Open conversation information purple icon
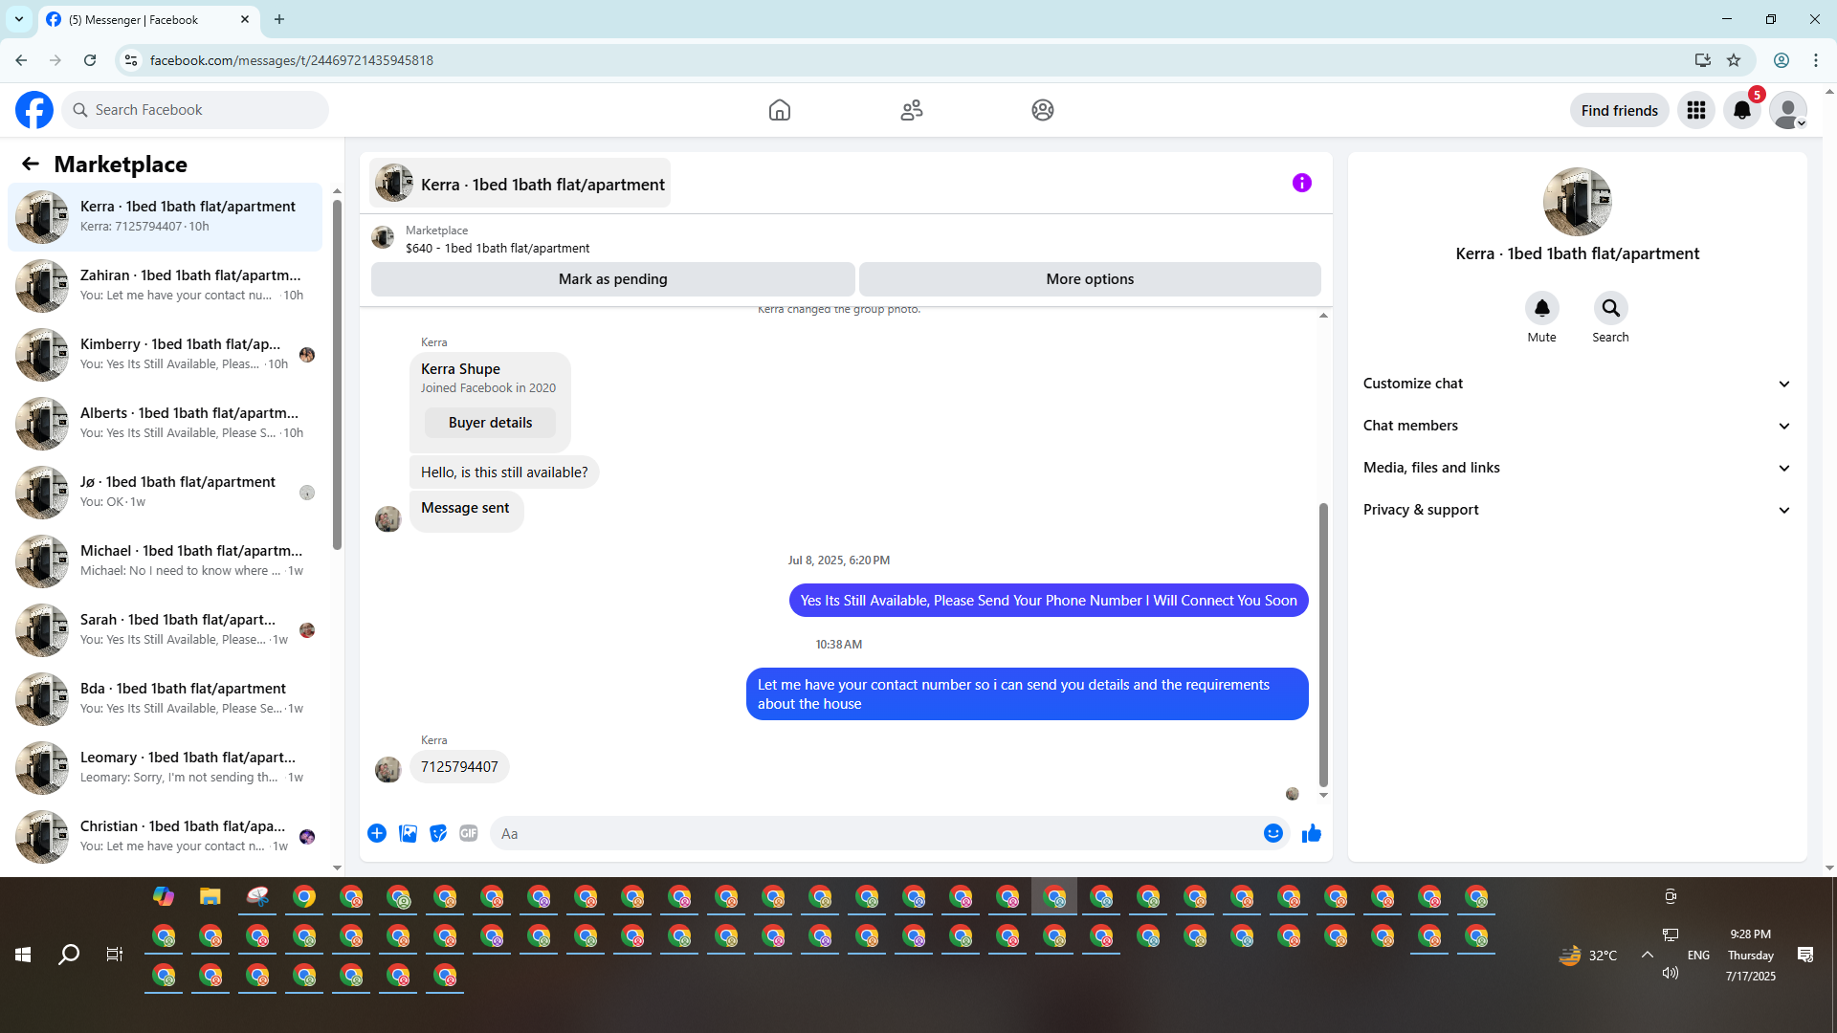 [x=1302, y=183]
